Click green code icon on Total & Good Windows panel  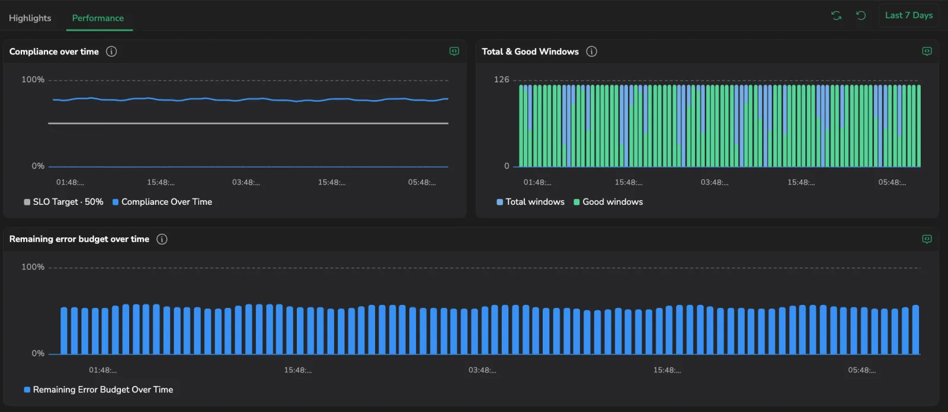tap(927, 51)
